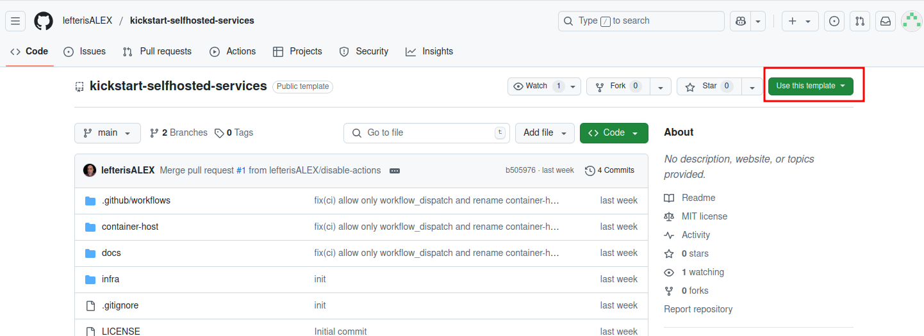The width and height of the screenshot is (924, 336).
Task: Open the green Code dropdown
Action: [614, 133]
